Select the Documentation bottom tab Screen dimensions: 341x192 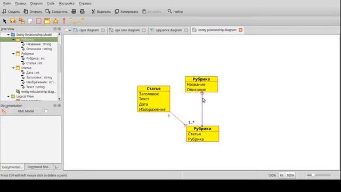12,167
